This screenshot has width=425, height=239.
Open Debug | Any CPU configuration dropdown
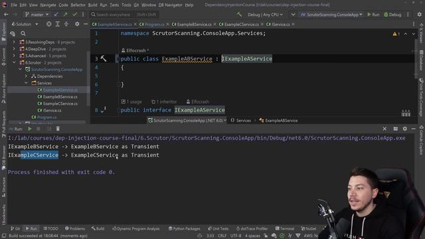point(265,15)
